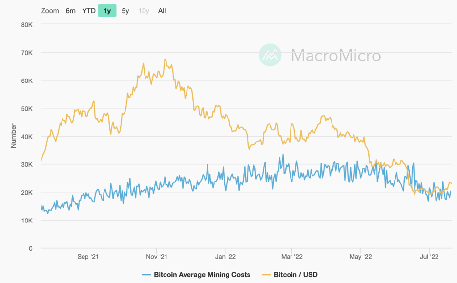457x283 pixels.
Task: Select the 6m zoom range
Action: (x=70, y=11)
